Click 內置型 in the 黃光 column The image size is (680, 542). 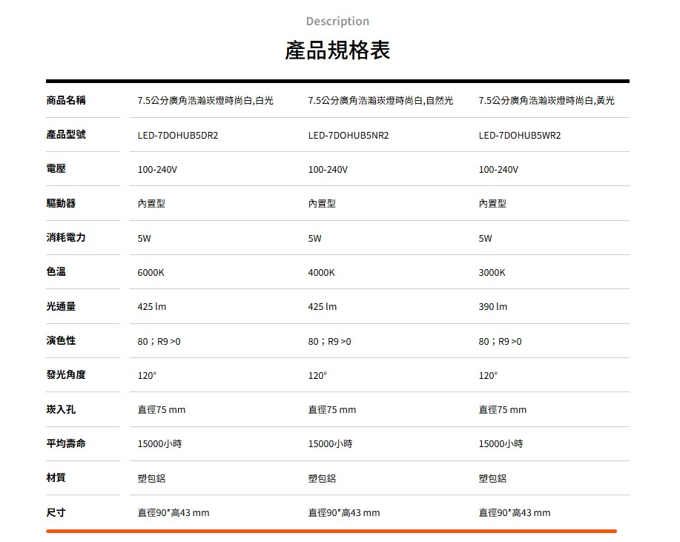point(492,203)
